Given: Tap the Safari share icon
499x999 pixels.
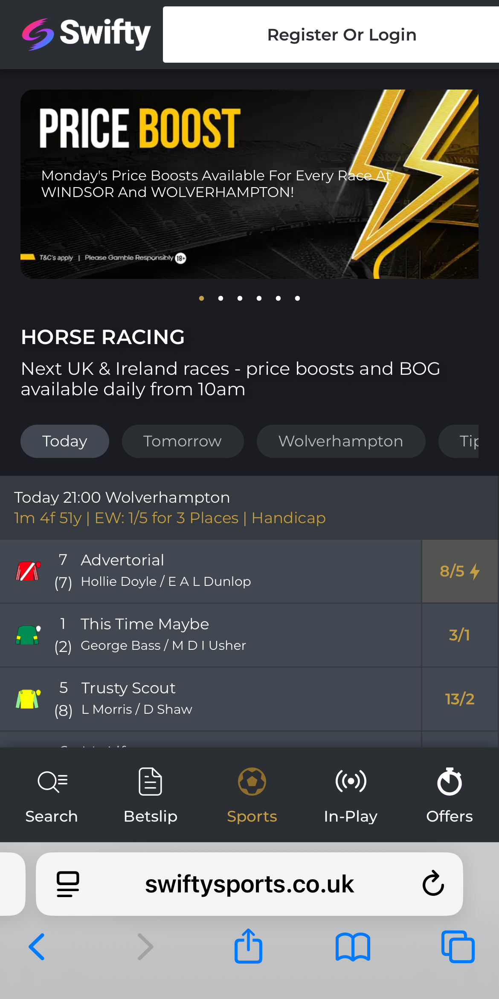Looking at the screenshot, I should 248,946.
